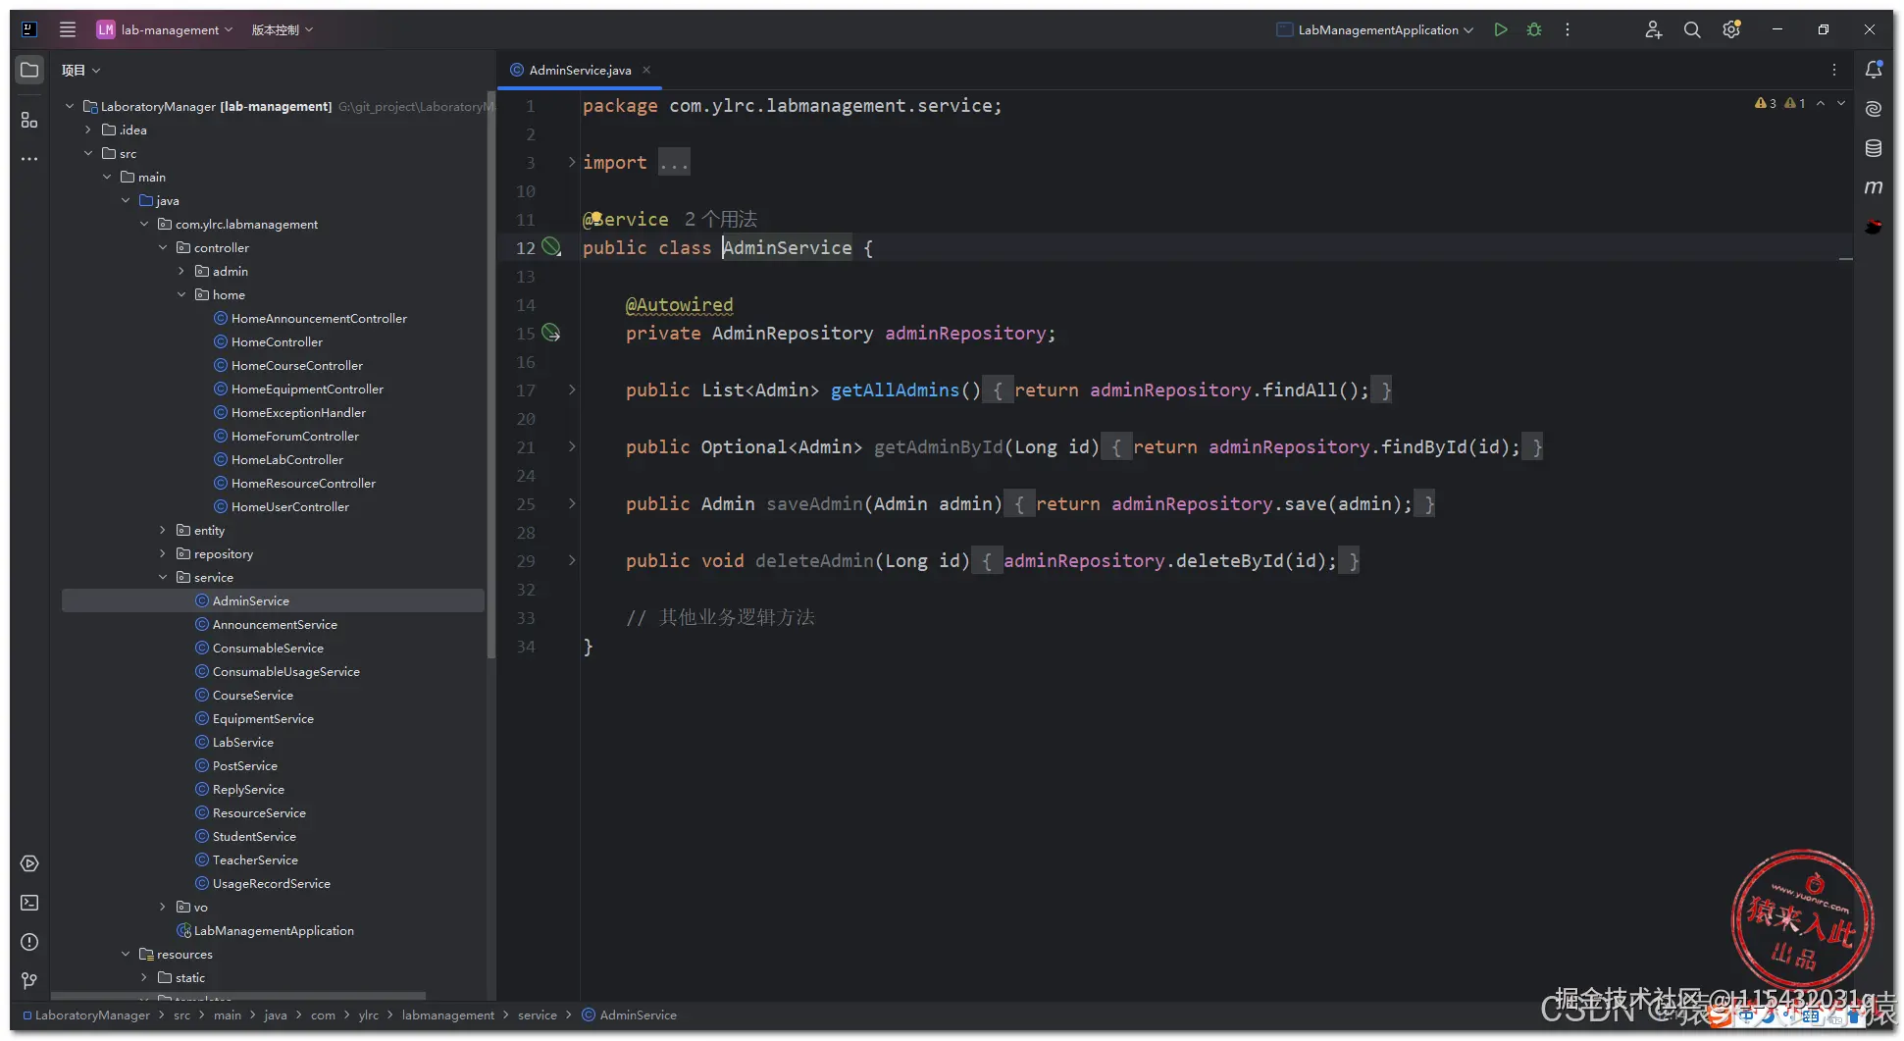This screenshot has height=1041, width=1904.
Task: Open the Notifications bell panel
Action: pos(1874,70)
